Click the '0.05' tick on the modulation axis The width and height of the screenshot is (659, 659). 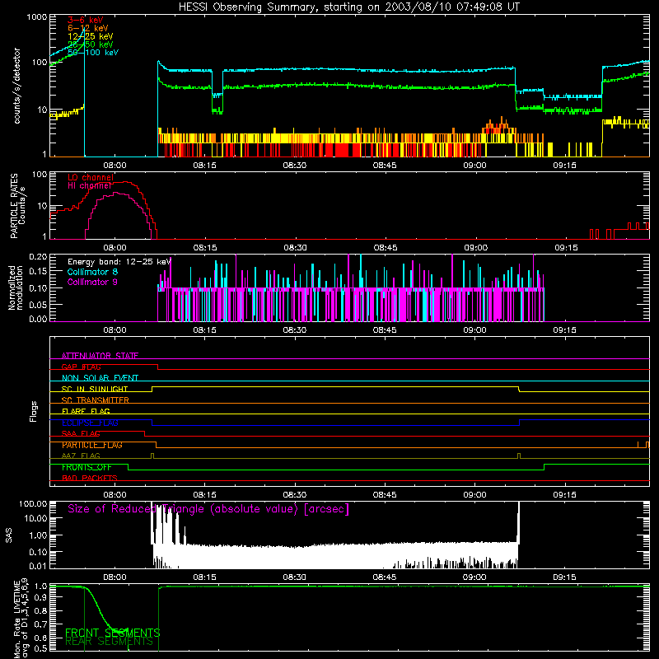pyautogui.click(x=38, y=305)
